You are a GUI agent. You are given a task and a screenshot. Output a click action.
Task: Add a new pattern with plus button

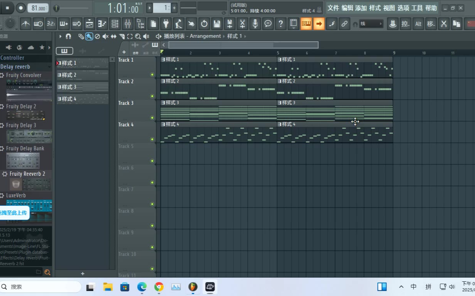pos(174,8)
